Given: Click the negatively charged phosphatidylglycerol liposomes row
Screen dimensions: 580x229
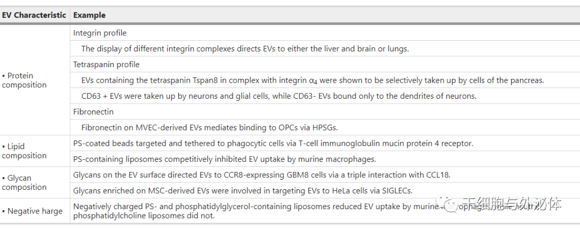Looking at the screenshot, I should pyautogui.click(x=325, y=211).
